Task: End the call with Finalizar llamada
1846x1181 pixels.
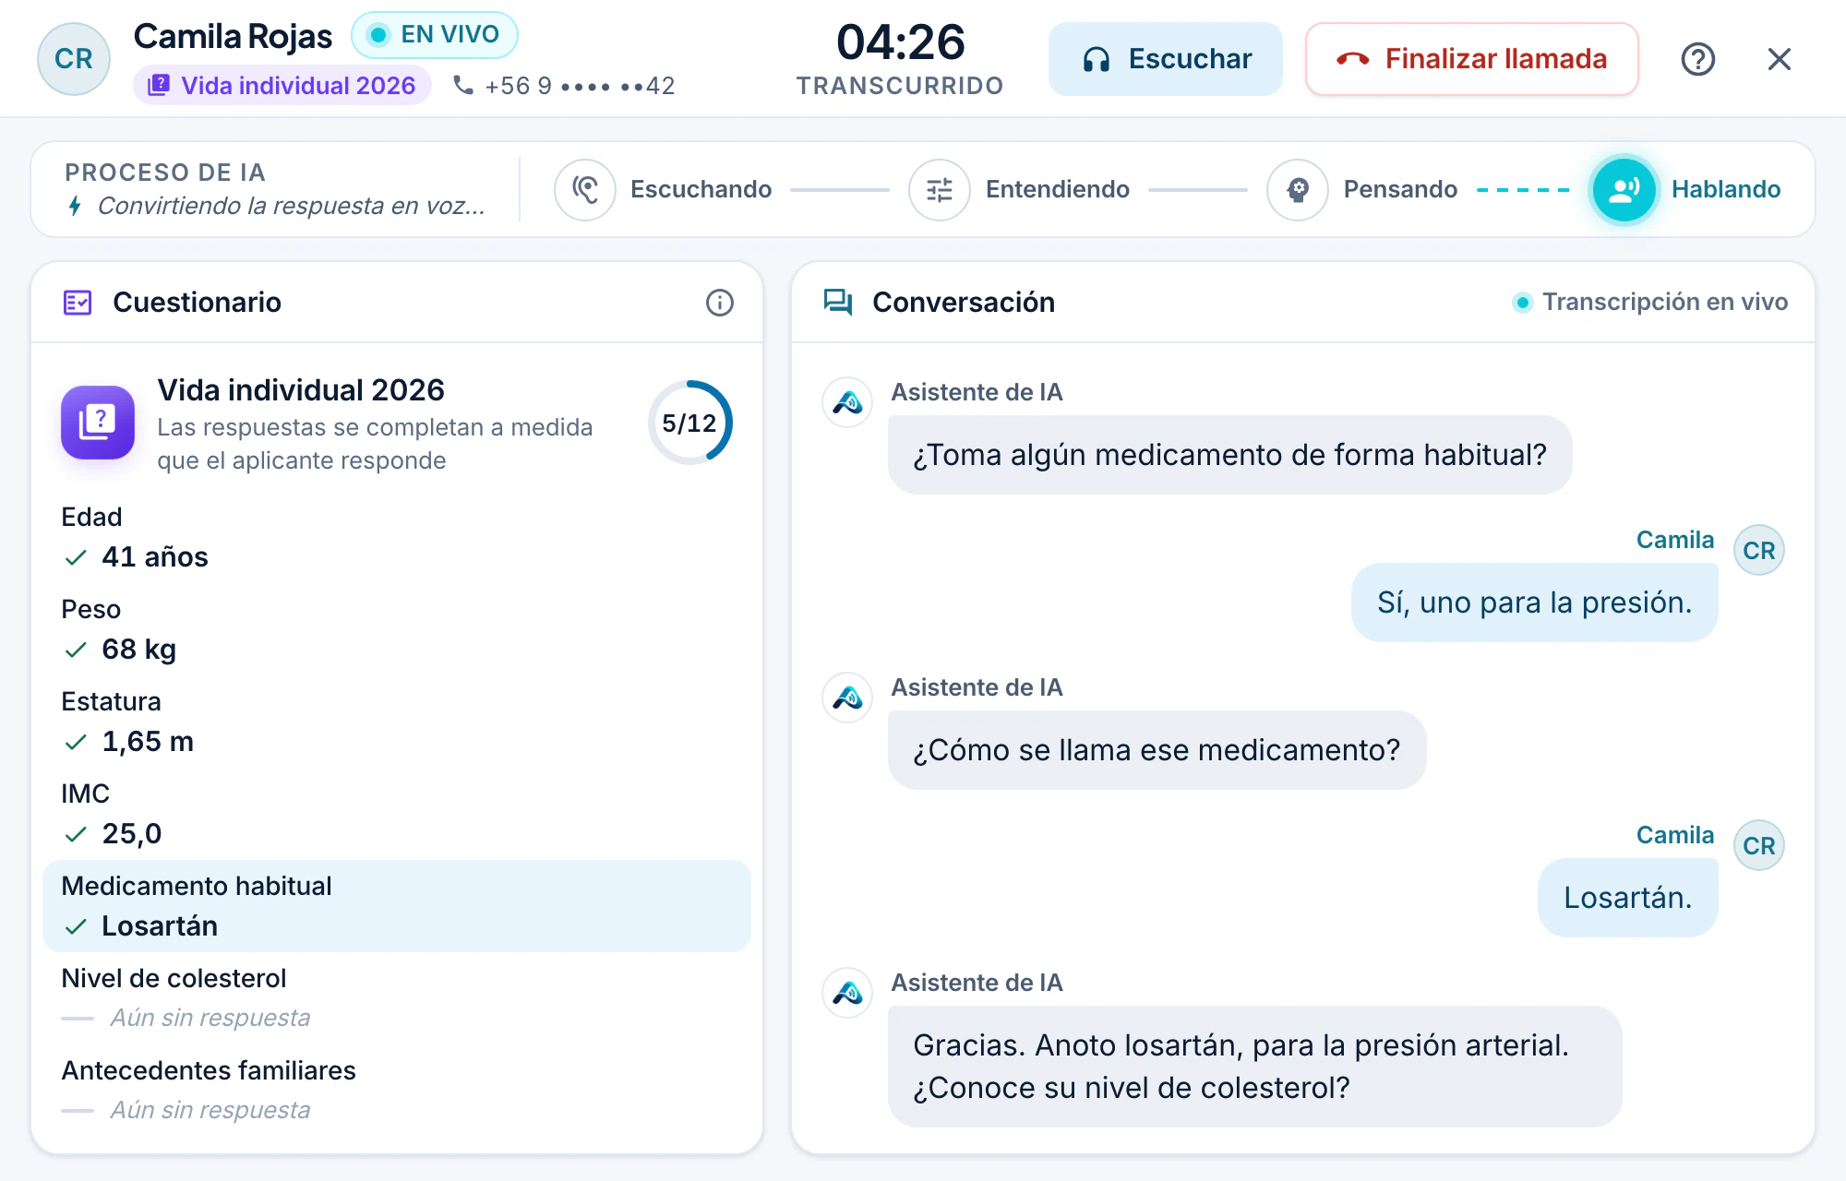Action: tap(1471, 59)
